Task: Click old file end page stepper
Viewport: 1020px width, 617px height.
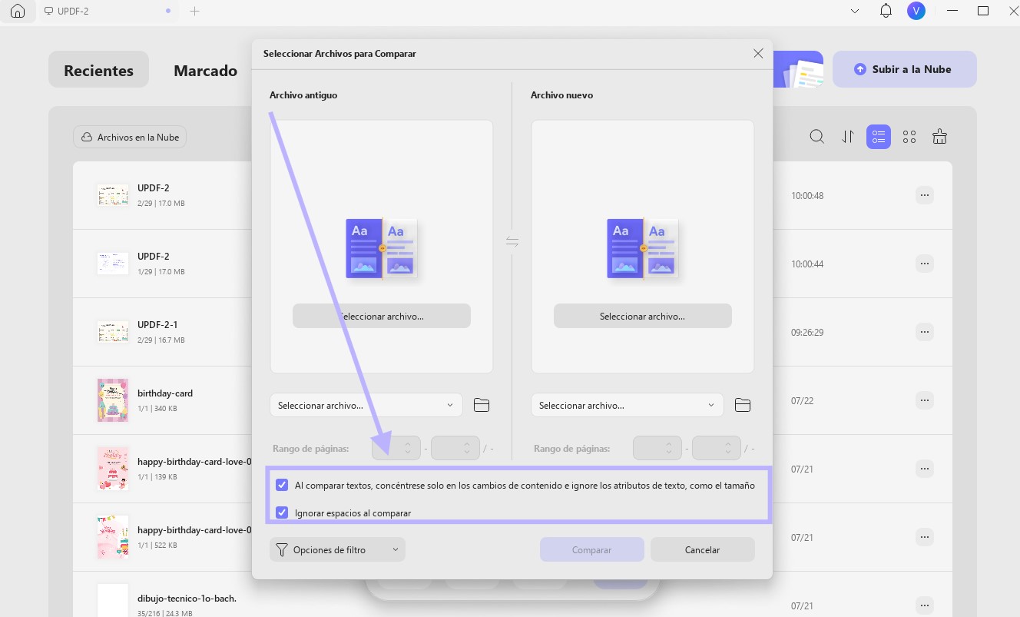Action: coord(455,448)
